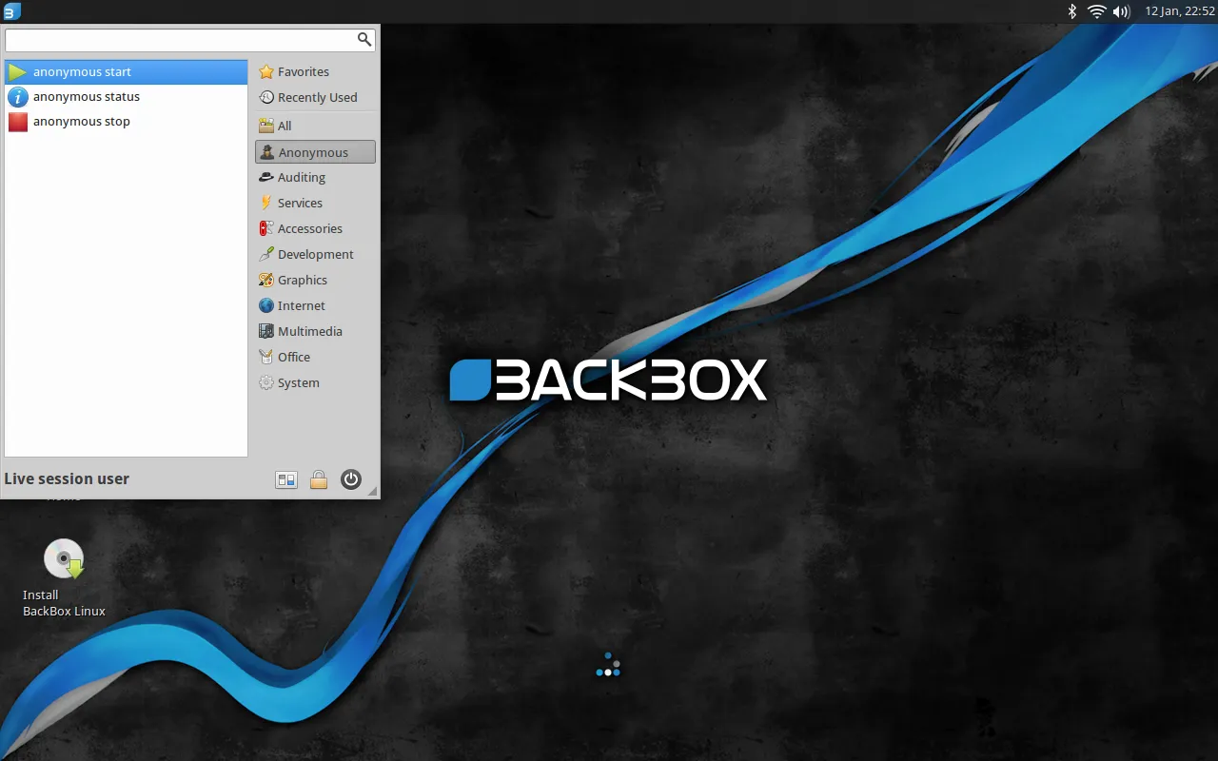Open the Office category
This screenshot has width=1218, height=761.
click(315, 358)
